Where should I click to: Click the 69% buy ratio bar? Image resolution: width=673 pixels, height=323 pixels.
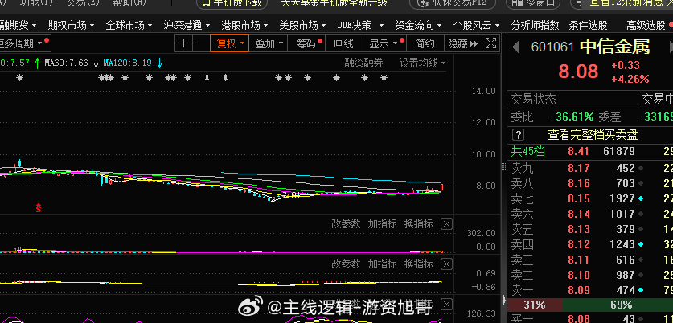[618, 305]
